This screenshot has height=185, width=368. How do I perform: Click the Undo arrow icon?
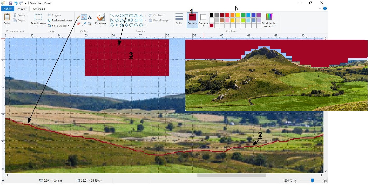[x=16, y=3]
